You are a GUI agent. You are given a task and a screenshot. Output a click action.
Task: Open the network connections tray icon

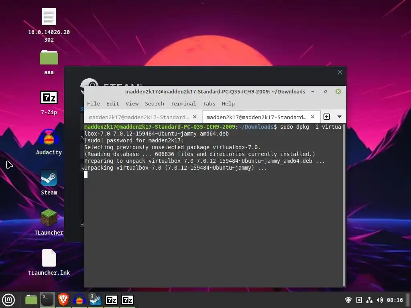click(x=369, y=300)
